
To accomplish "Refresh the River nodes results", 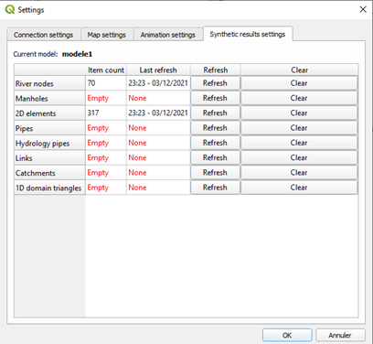I will (x=215, y=83).
